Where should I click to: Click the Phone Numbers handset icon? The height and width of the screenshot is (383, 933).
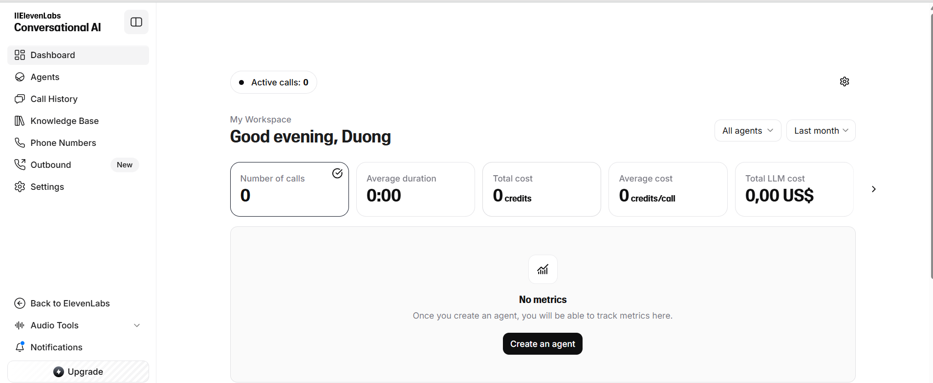pyautogui.click(x=20, y=143)
